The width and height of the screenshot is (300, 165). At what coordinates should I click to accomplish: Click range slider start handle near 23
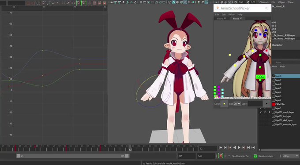pos(19,156)
